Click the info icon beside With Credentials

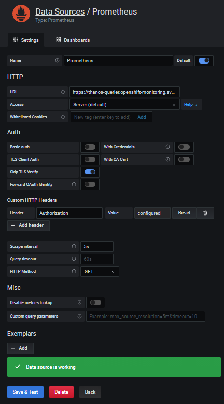tap(167, 147)
